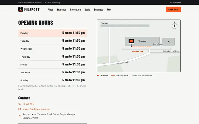The image size is (199, 124).
Task: Click the Milepost legend swatch below map
Action: [98, 76]
